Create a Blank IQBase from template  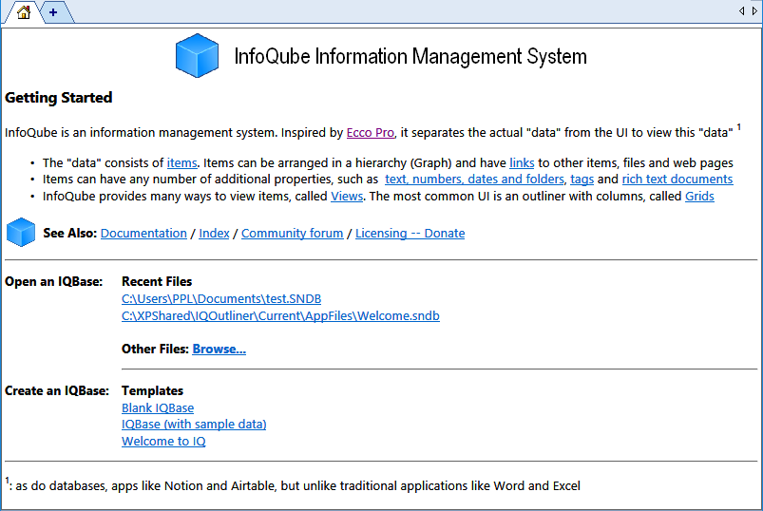(158, 407)
